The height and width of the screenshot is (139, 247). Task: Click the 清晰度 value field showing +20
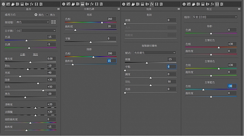(x=51, y=104)
